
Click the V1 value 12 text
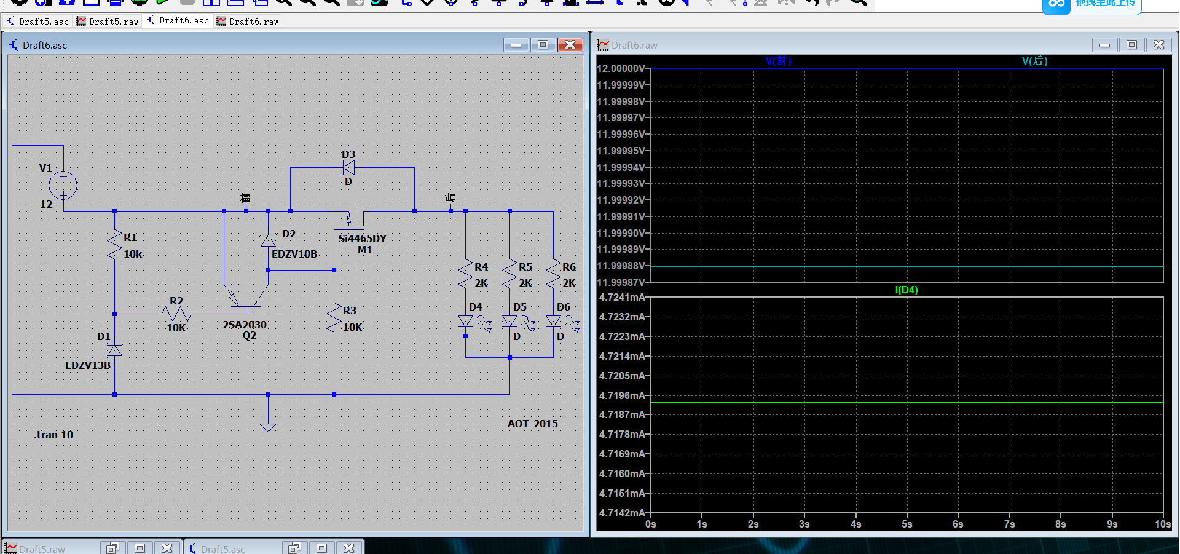(46, 204)
